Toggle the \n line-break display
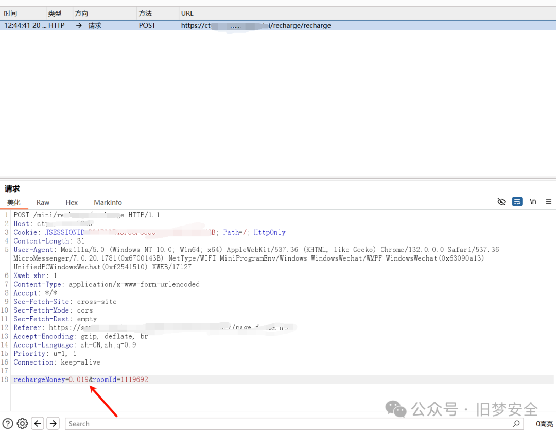 click(x=533, y=202)
